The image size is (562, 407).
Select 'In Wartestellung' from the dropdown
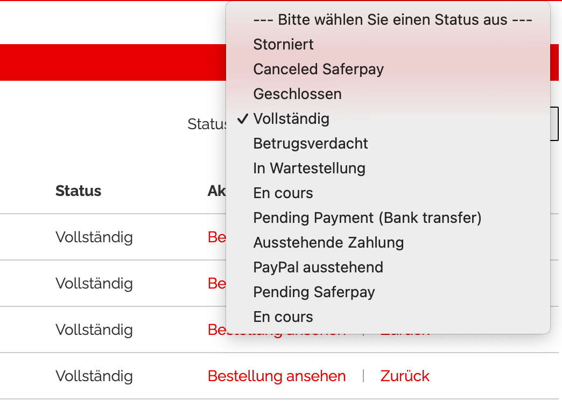pos(310,169)
